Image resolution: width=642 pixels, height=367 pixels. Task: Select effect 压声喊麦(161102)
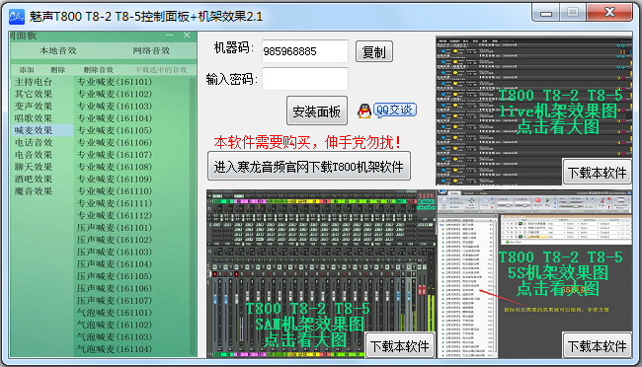pos(115,240)
